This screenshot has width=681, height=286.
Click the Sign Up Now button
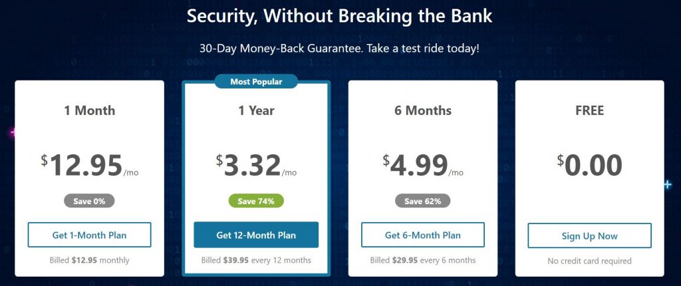click(589, 236)
